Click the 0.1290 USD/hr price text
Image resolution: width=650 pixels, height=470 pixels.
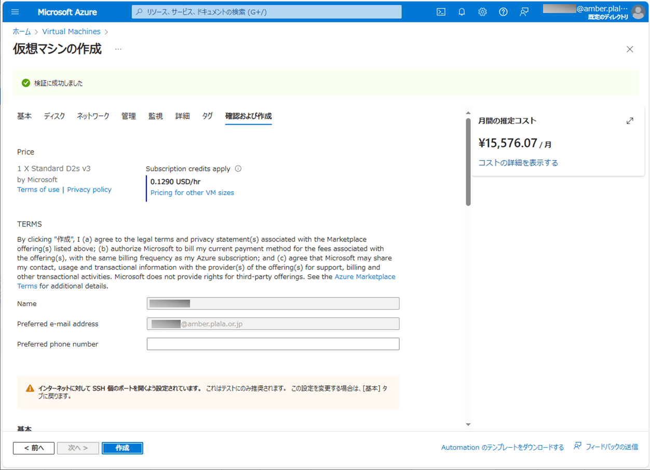(x=175, y=182)
